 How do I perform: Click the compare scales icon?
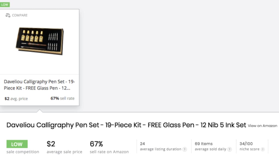(x=8, y=15)
